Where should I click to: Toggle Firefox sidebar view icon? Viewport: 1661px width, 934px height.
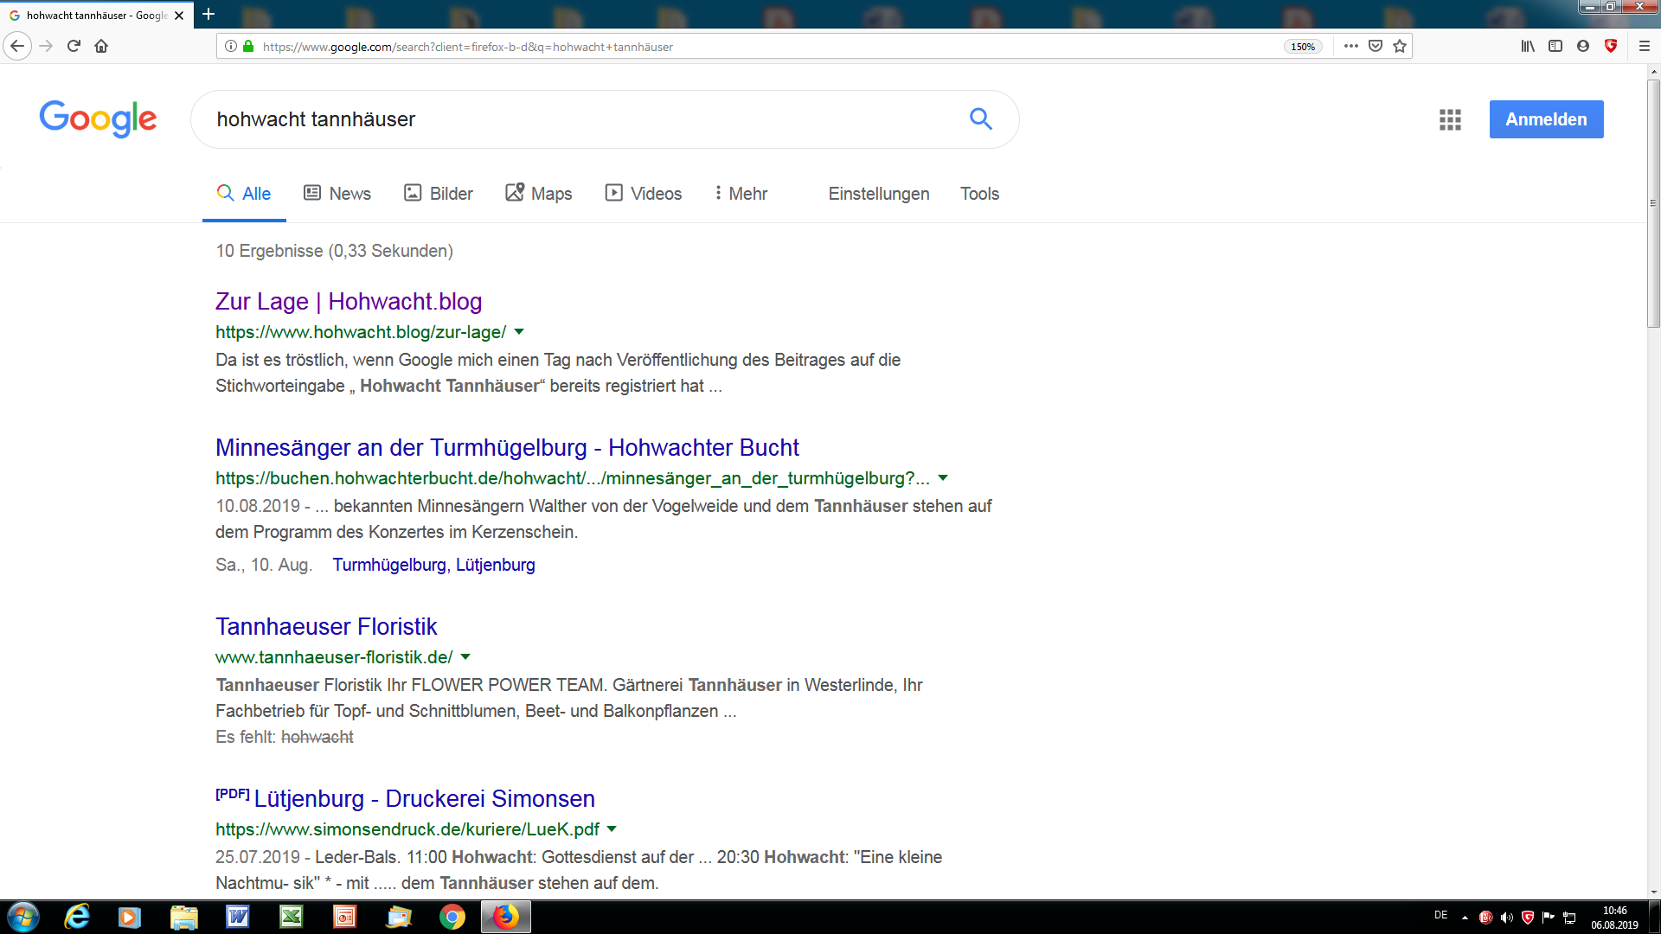point(1555,46)
